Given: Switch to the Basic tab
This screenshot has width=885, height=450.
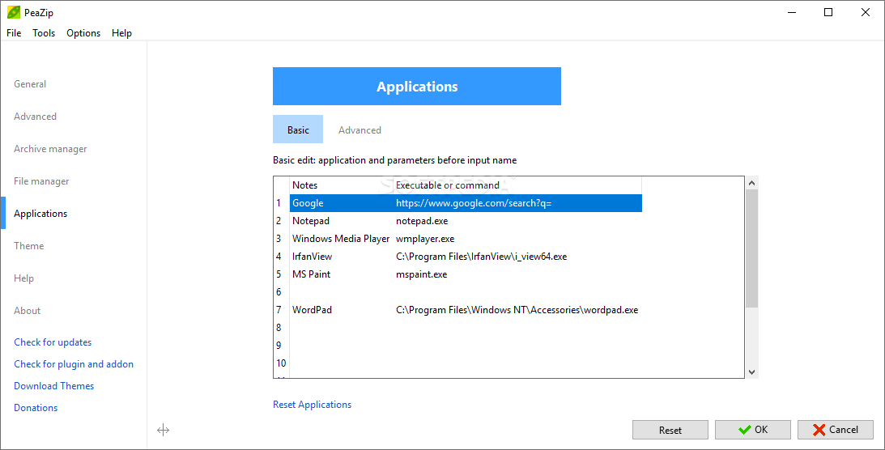Looking at the screenshot, I should point(298,129).
